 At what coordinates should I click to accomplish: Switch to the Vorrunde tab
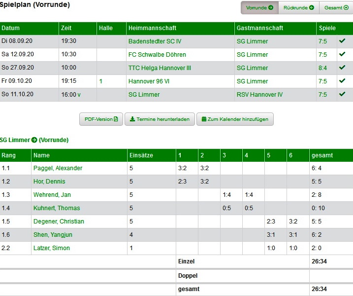[x=259, y=8]
